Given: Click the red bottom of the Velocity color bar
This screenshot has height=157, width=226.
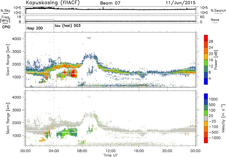Looking at the screenshot, I should tap(206, 140).
